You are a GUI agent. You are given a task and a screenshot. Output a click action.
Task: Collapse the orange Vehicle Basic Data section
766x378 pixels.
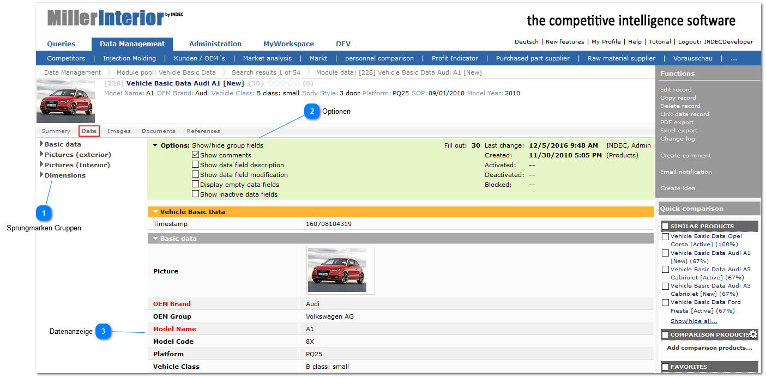click(x=156, y=212)
